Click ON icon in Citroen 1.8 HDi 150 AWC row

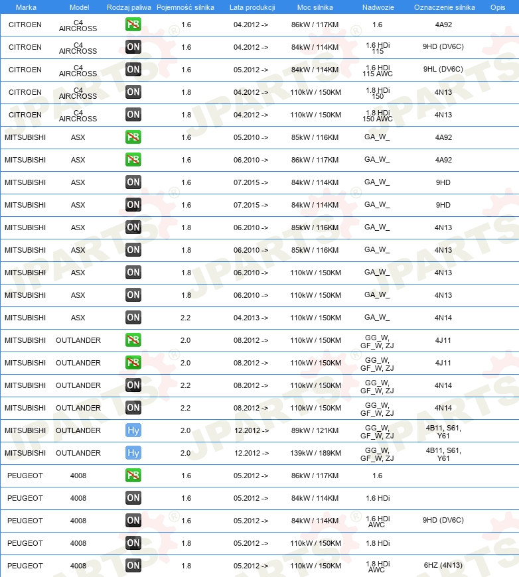[133, 115]
